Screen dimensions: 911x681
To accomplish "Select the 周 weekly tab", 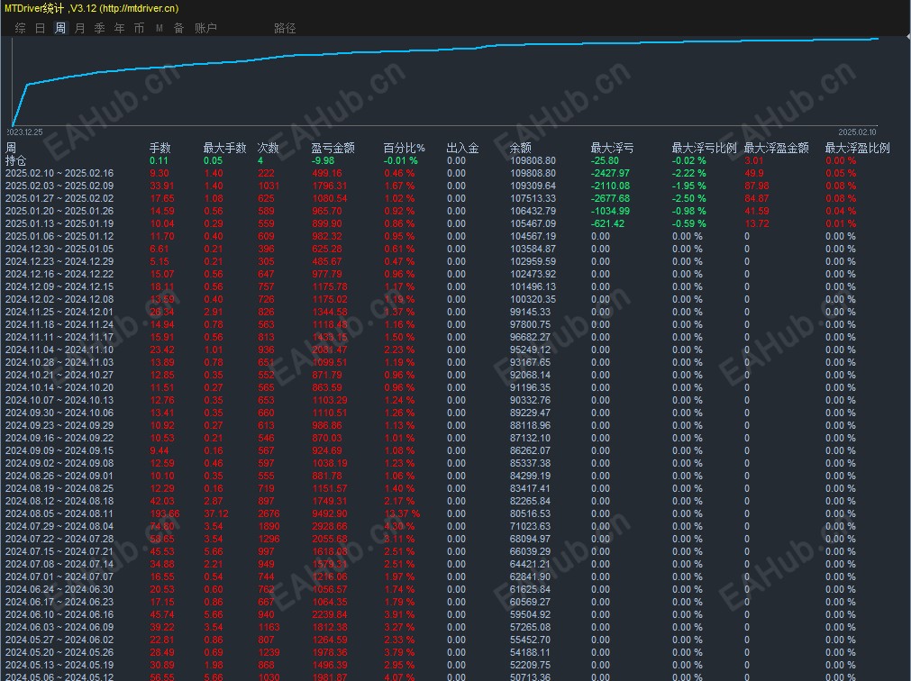I will 59,28.
